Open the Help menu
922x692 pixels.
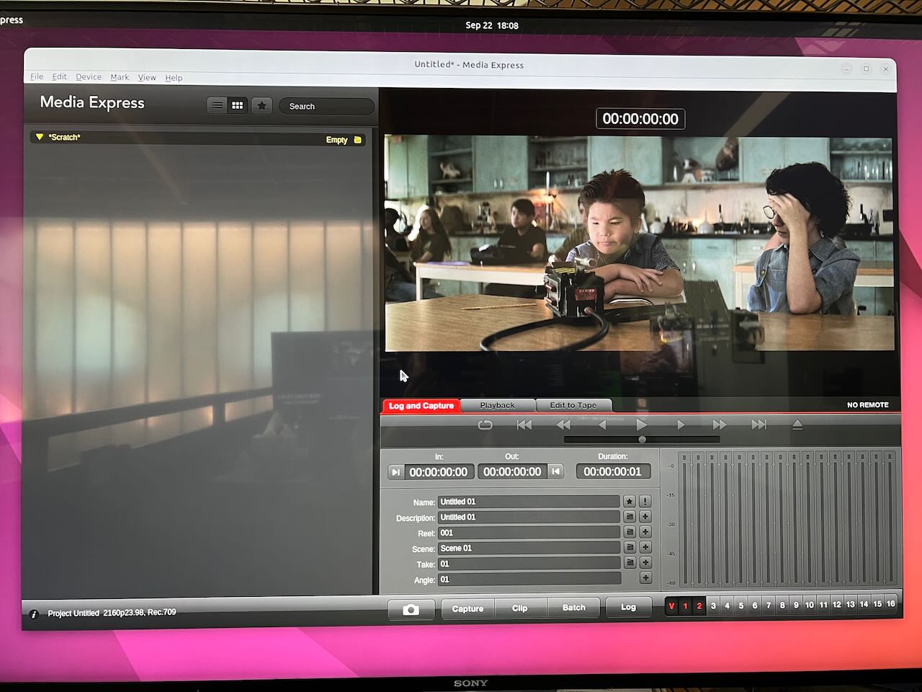coord(174,77)
